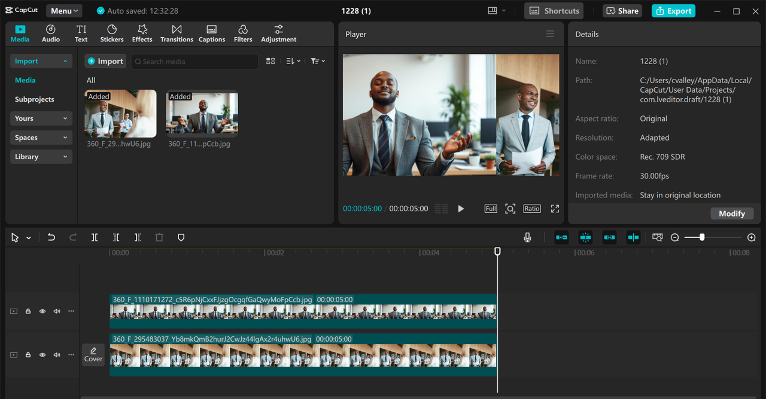Expand the Yours dropdown
Screen dimensions: 766x399
click(41, 118)
